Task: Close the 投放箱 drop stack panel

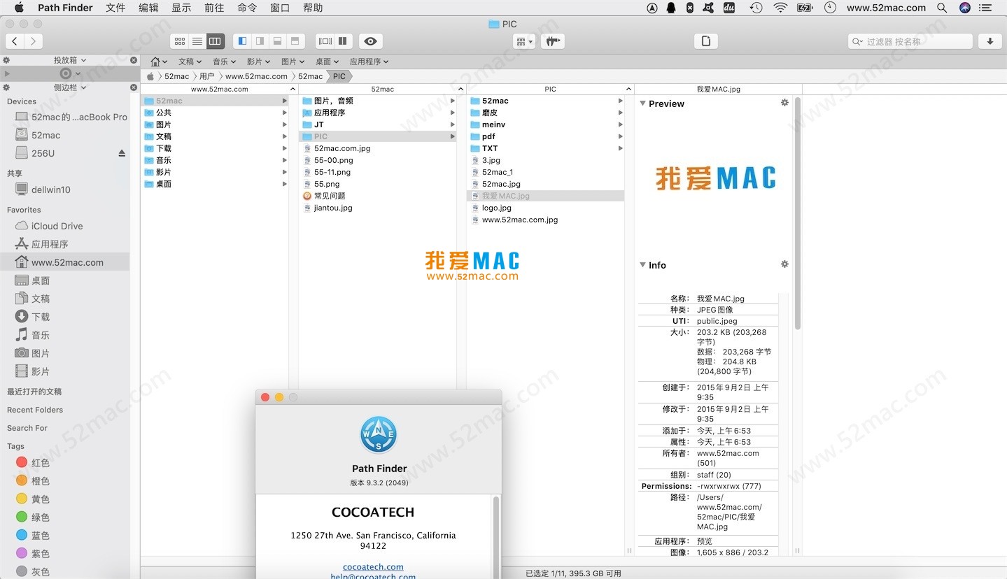Action: pos(134,60)
